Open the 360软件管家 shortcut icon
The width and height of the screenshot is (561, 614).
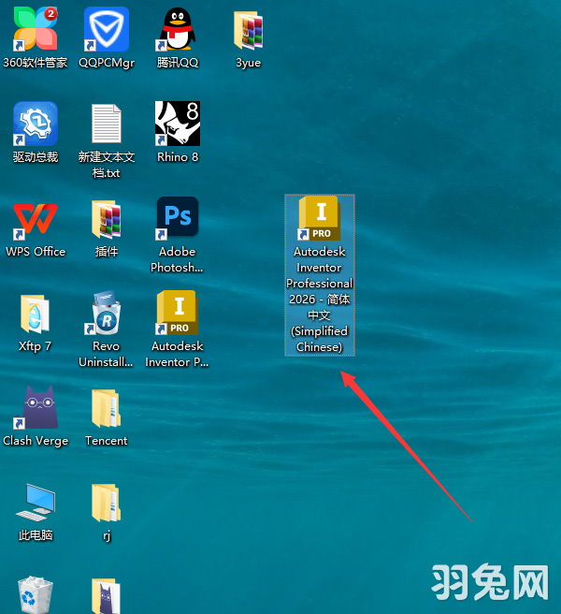[x=36, y=29]
